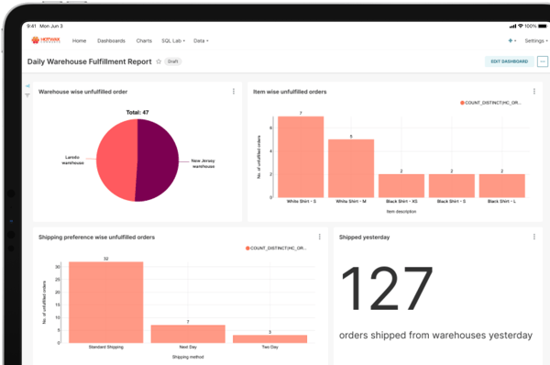This screenshot has height=365, width=550.
Task: Click the 9:41 clock in status bar
Action: (31, 26)
